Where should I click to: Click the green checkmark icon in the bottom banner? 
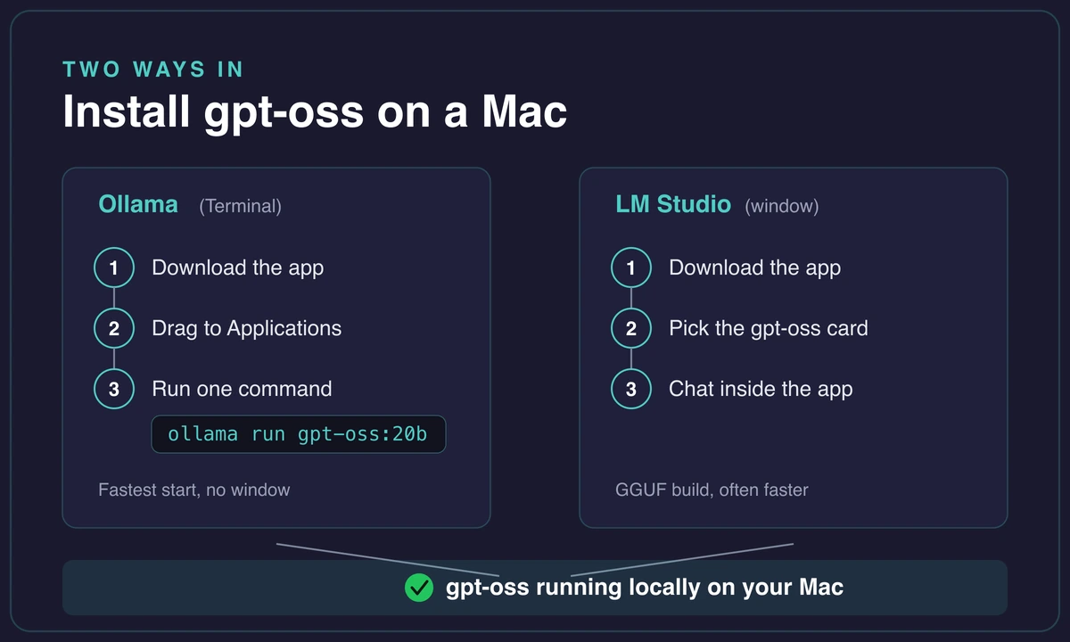click(418, 588)
